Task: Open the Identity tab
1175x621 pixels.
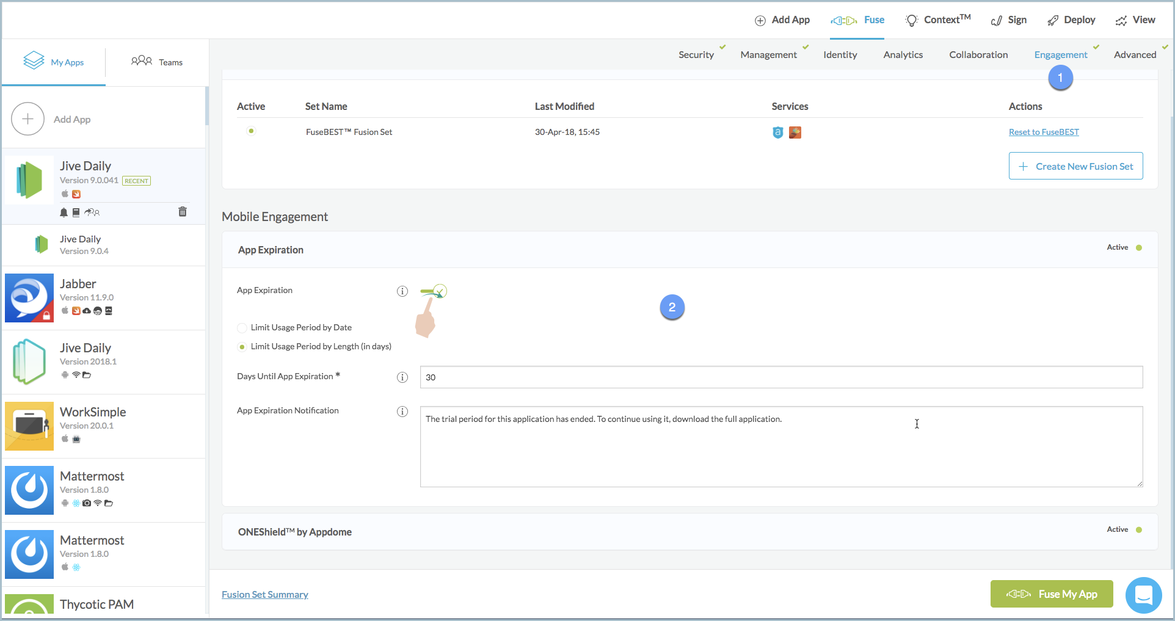Action: coord(840,55)
